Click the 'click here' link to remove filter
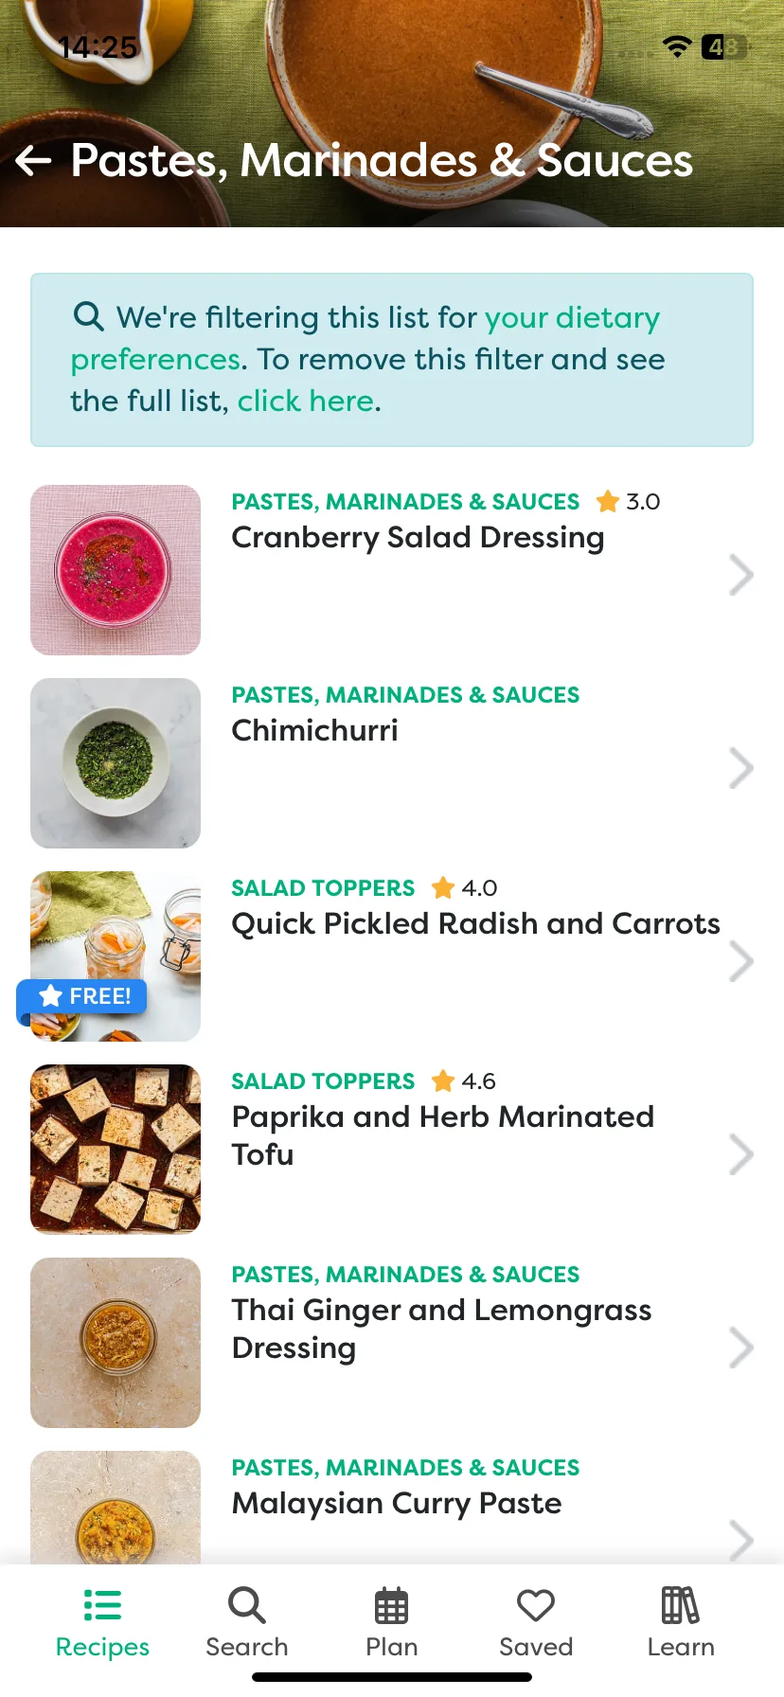784x1697 pixels. coord(306,401)
